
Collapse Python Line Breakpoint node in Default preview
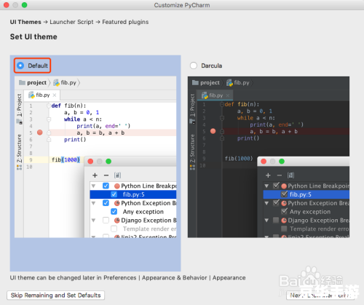93,186
